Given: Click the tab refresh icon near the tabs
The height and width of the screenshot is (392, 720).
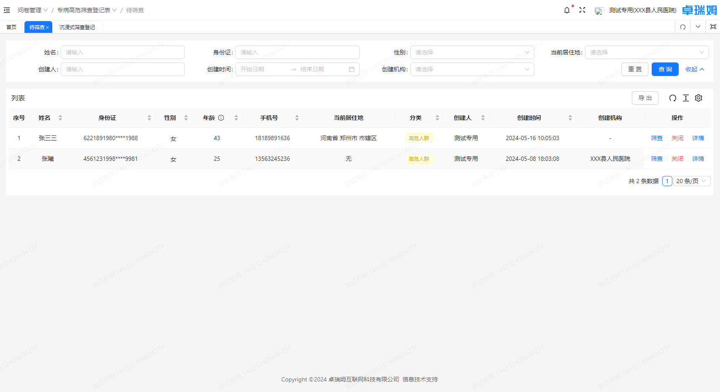Looking at the screenshot, I should [682, 27].
